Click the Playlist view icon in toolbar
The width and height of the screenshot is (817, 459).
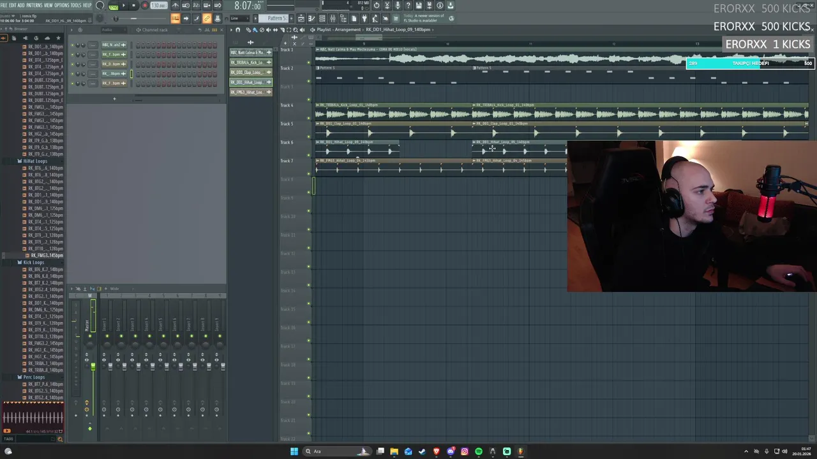[x=301, y=18]
